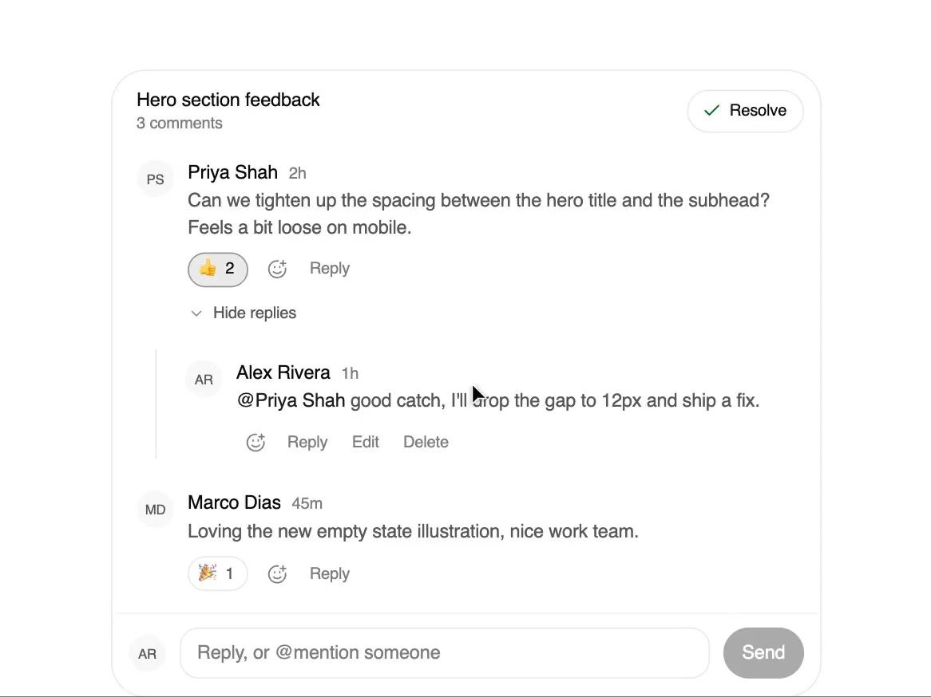
Task: Click the AR avatar beside Alex Rivera's reply
Action: tap(204, 379)
